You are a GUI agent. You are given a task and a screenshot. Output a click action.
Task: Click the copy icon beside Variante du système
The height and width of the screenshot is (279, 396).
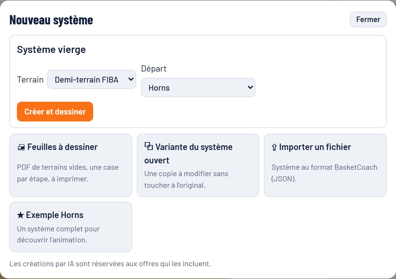pyautogui.click(x=148, y=146)
